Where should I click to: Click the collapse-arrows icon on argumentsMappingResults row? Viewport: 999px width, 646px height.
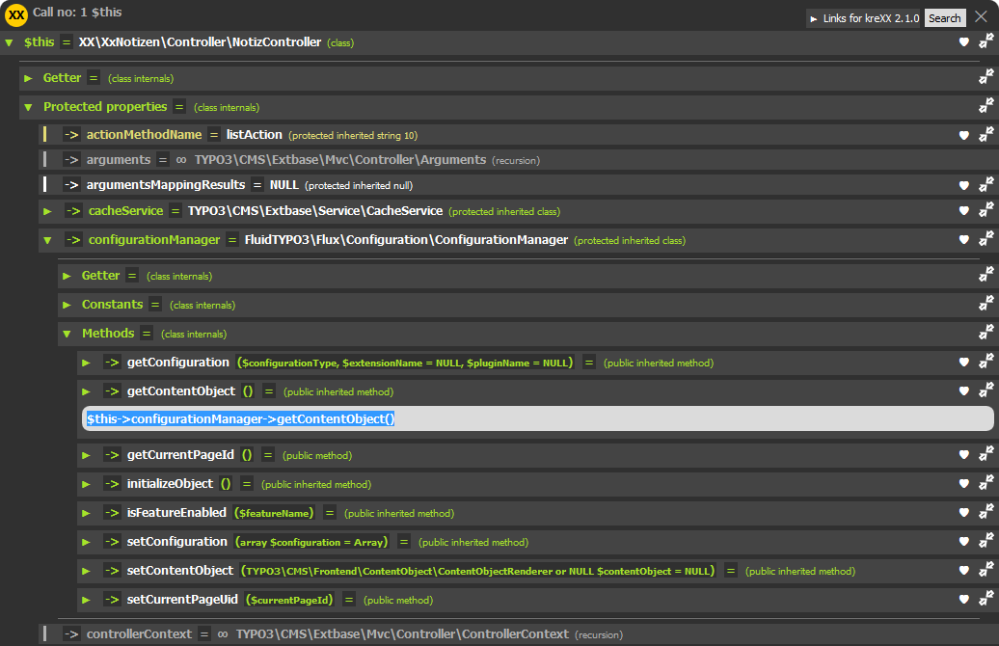pyautogui.click(x=985, y=184)
